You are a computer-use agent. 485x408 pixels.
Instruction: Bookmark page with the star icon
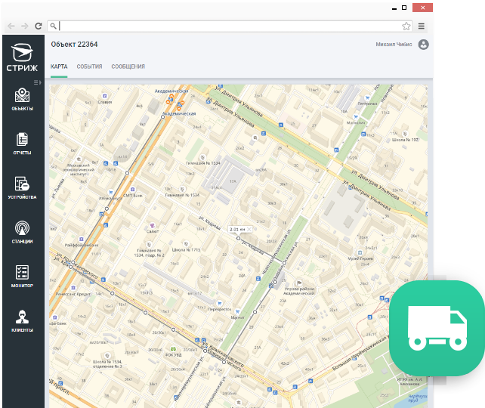[406, 26]
